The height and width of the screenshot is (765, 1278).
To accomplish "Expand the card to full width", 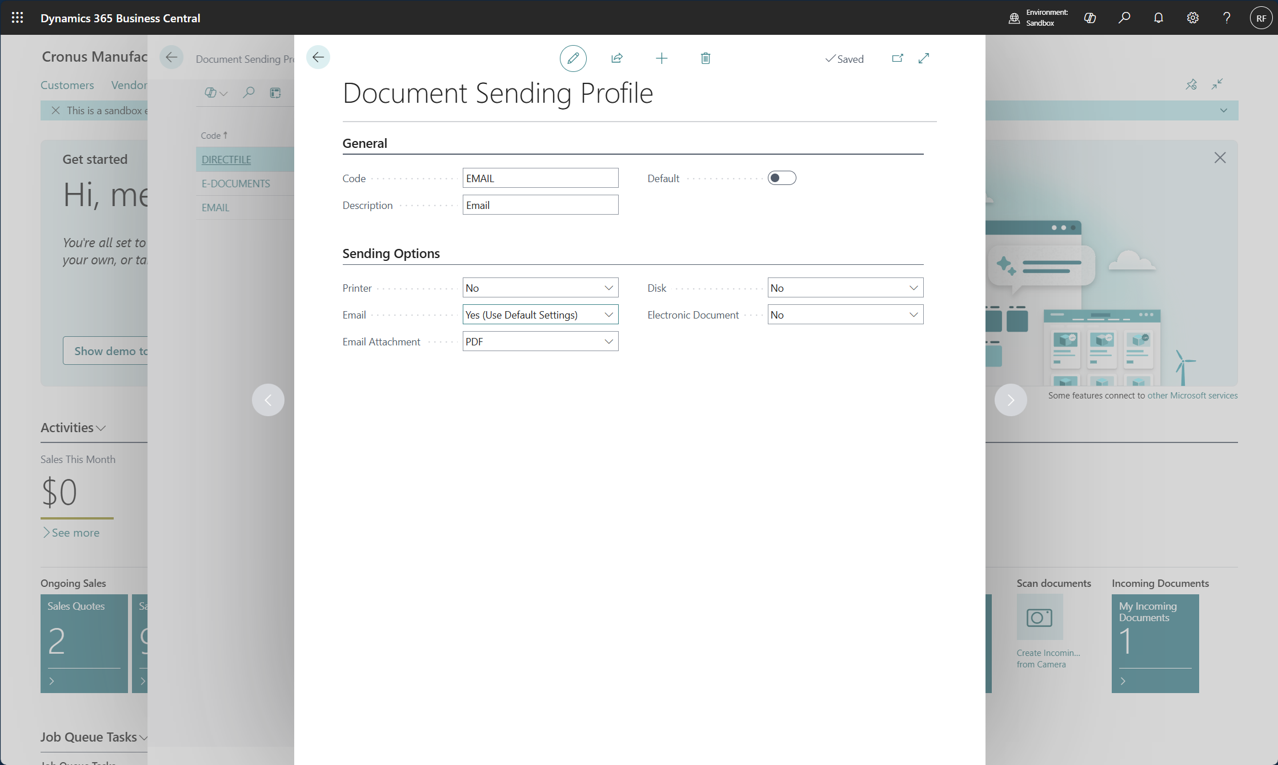I will pos(924,58).
